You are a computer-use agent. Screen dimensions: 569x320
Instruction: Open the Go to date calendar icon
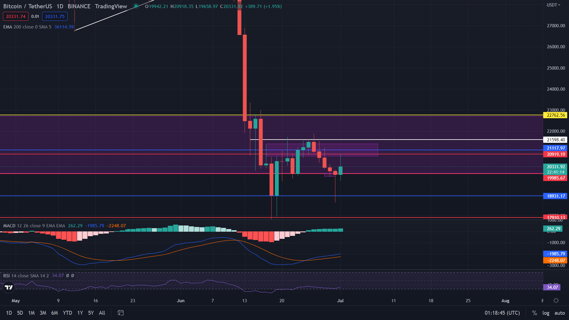point(120,313)
